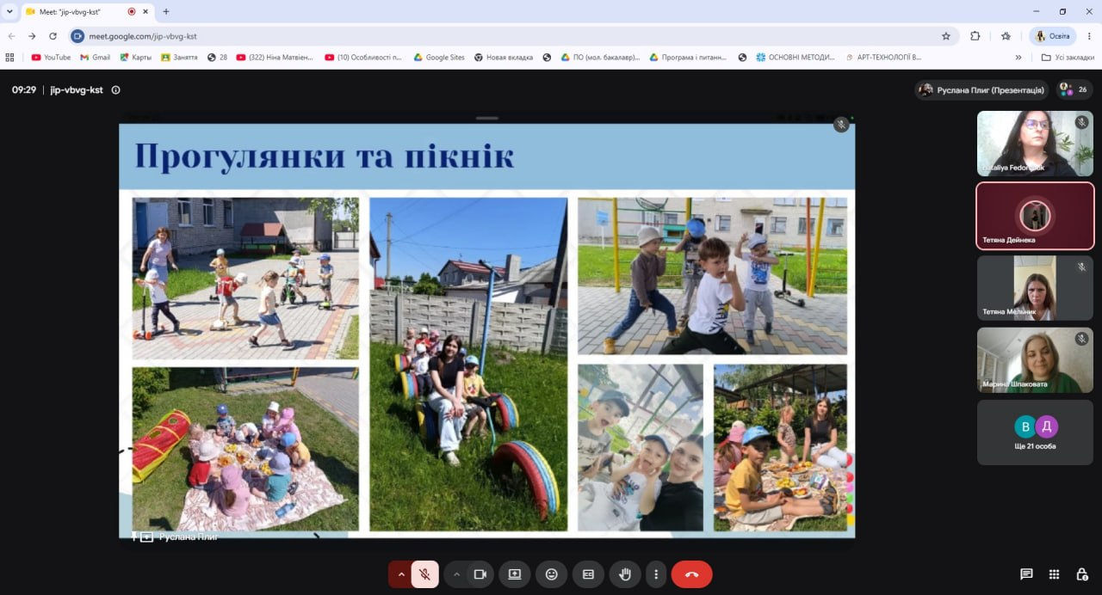Click the present screen icon
The image size is (1102, 595).
click(x=515, y=574)
